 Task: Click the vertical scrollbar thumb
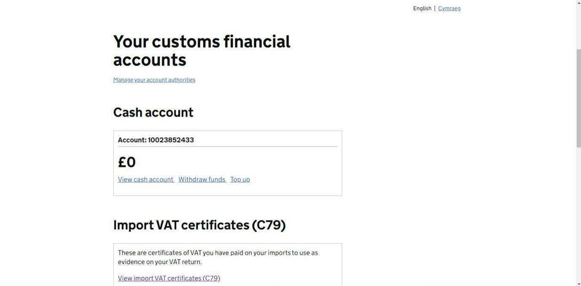click(578, 97)
